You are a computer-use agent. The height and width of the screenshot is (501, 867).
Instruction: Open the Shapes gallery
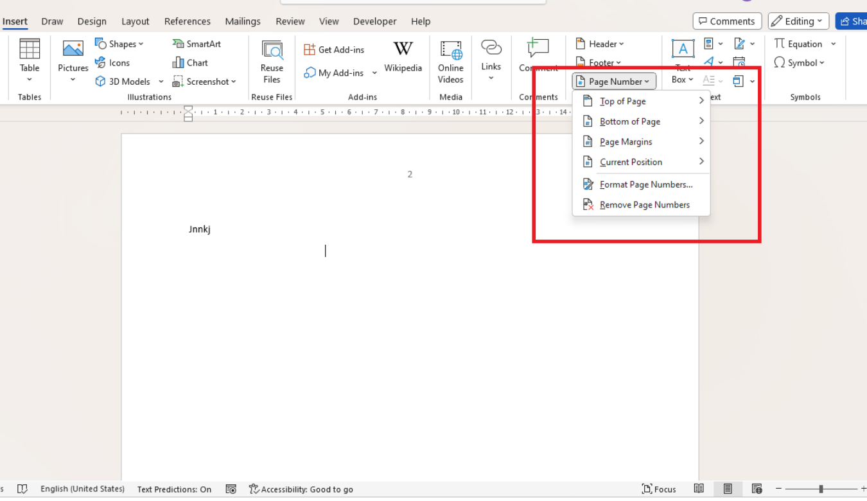pyautogui.click(x=119, y=44)
